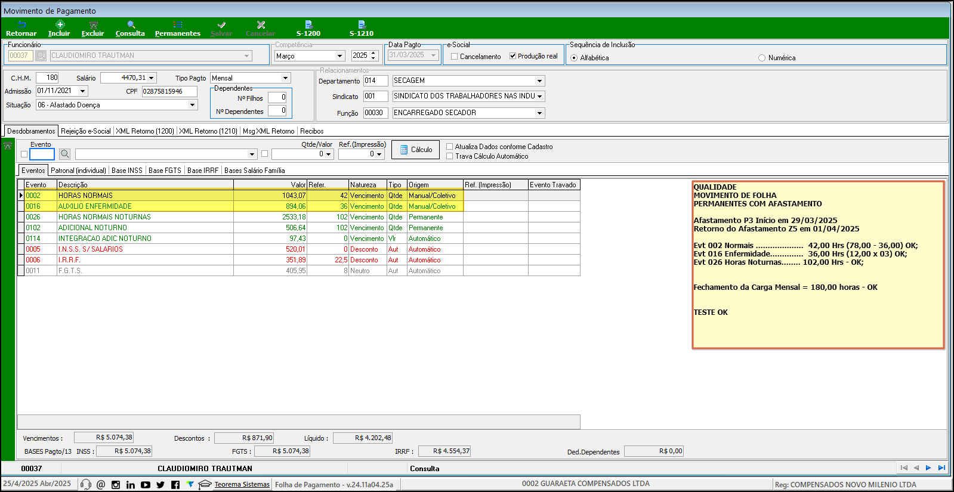Viewport: 954px width, 492px height.
Task: Toggle the Produção real checkbox
Action: point(512,56)
